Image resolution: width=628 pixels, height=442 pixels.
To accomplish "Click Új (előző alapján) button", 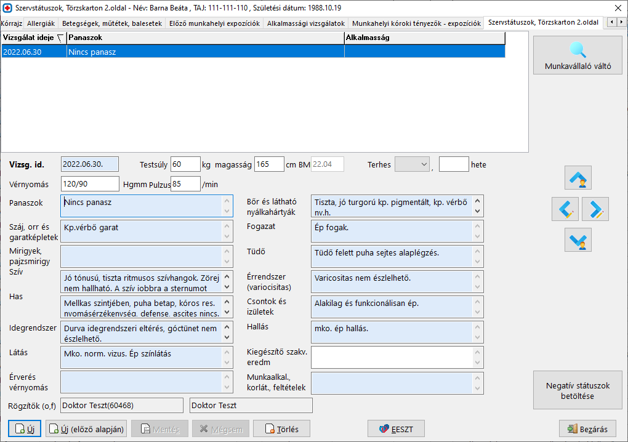I will coord(86,429).
